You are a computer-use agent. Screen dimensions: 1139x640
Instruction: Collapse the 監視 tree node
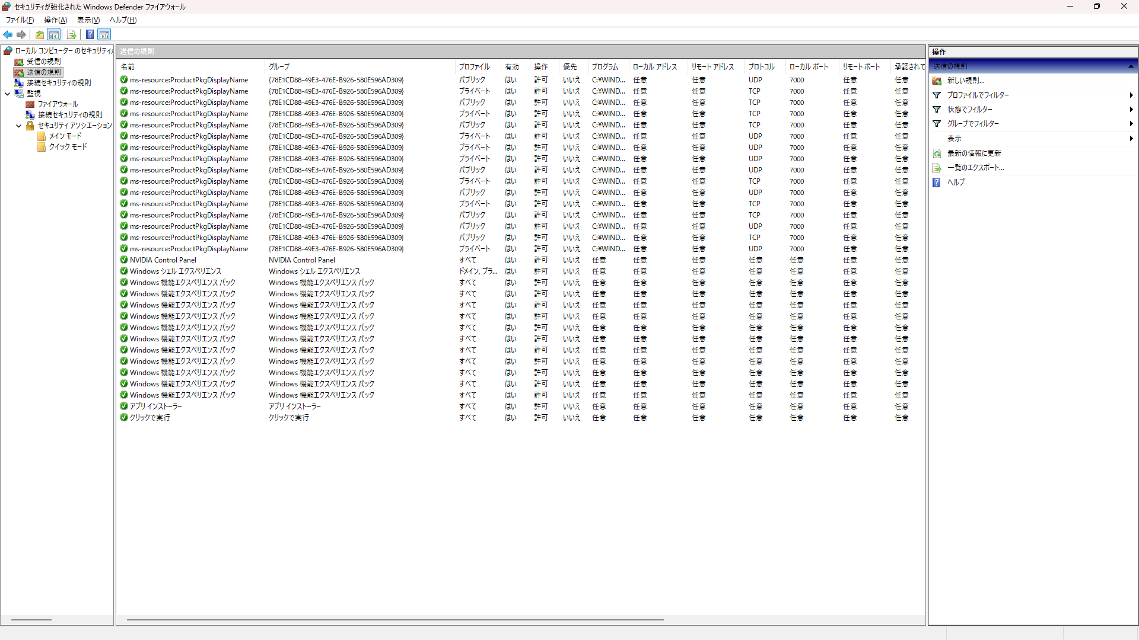click(x=7, y=94)
